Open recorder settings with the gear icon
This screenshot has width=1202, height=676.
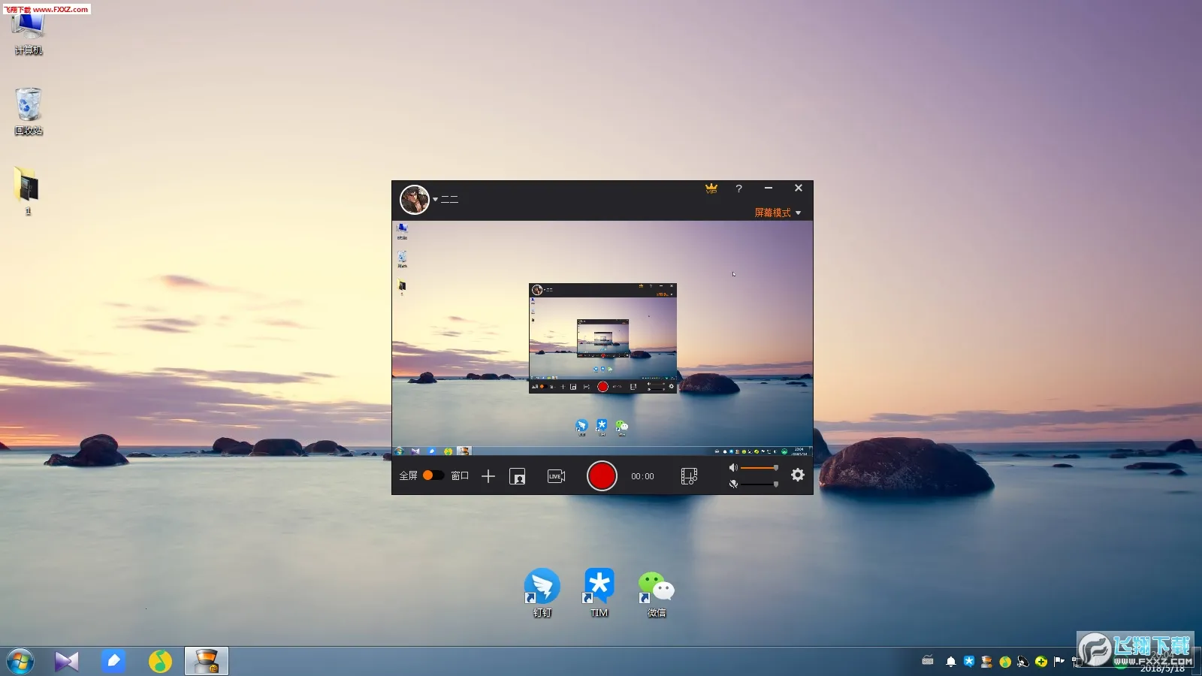[x=797, y=475]
